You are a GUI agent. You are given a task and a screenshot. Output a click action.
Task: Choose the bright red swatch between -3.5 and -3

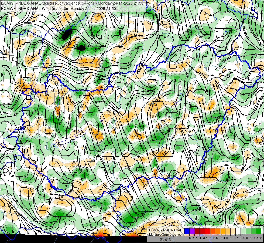click(x=207, y=231)
